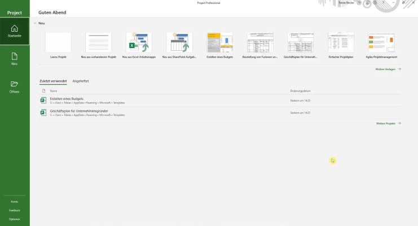
Task: Open Konto in the sidebar
Action: (x=15, y=202)
